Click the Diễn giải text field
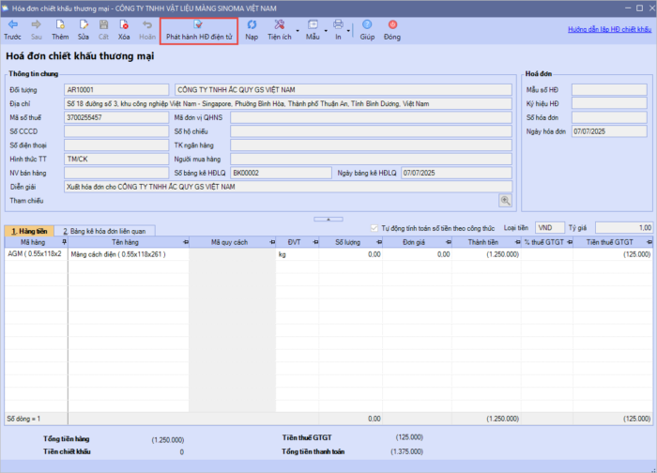 coord(282,187)
